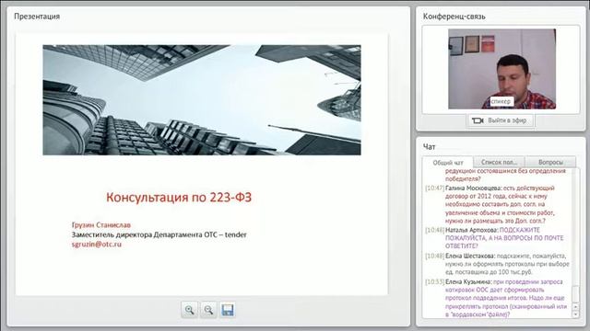Click the 'Заместитель директора Департамента ОТС – tender' line
Screen dimensions: 590x331
click(x=159, y=234)
